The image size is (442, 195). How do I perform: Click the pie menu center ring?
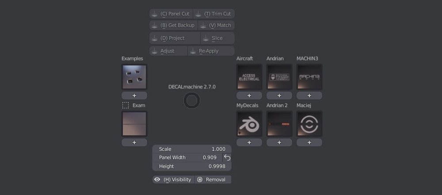(x=192, y=100)
